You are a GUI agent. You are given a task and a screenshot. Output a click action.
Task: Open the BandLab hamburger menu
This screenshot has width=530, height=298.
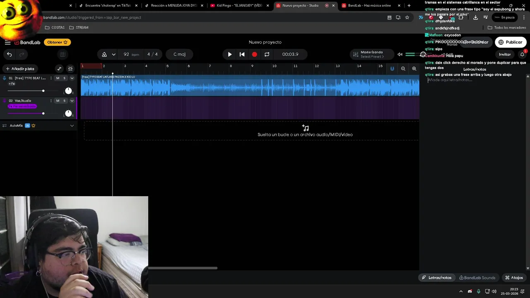(x=7, y=42)
